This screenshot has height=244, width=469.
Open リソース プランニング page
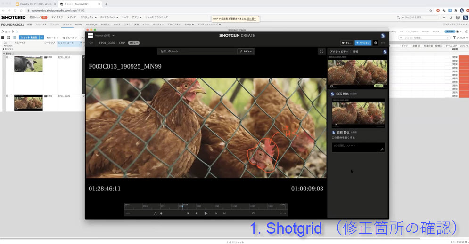click(156, 17)
